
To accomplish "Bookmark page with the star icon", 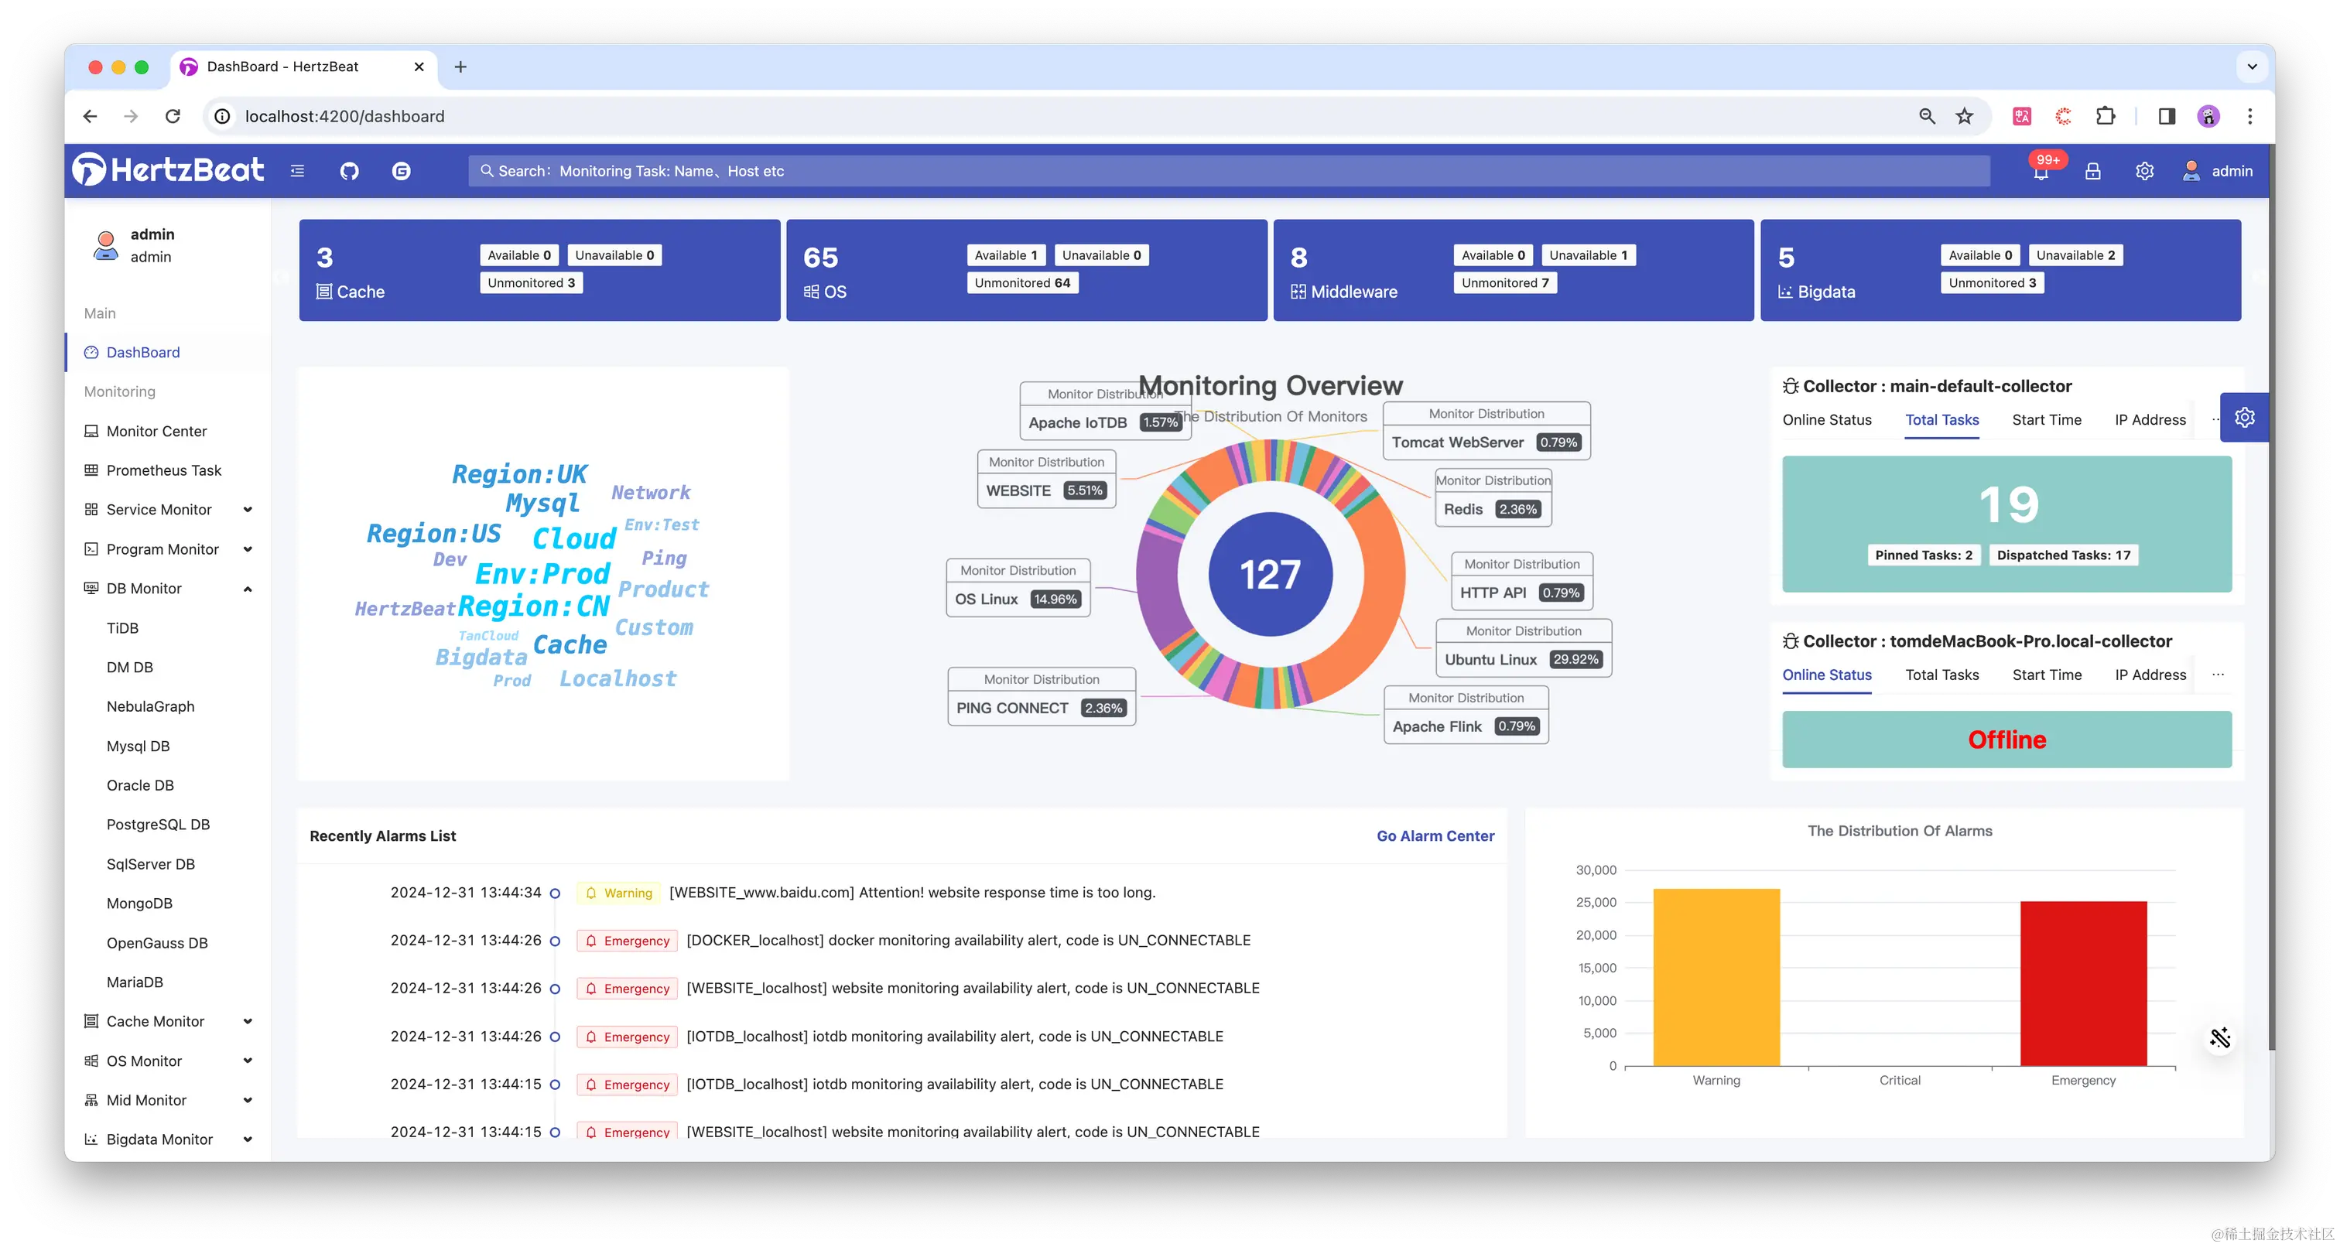I will click(x=1965, y=116).
